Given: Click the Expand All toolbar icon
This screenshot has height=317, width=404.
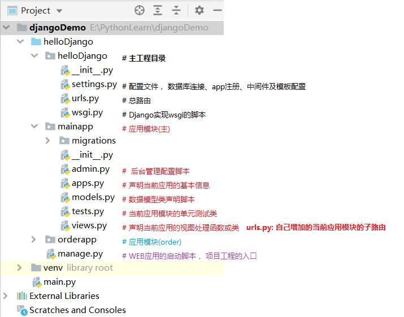Looking at the screenshot, I should click(x=158, y=11).
